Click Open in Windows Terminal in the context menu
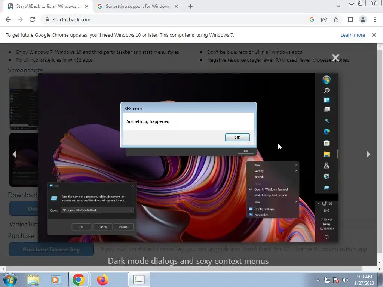The height and width of the screenshot is (287, 383). pos(271,189)
